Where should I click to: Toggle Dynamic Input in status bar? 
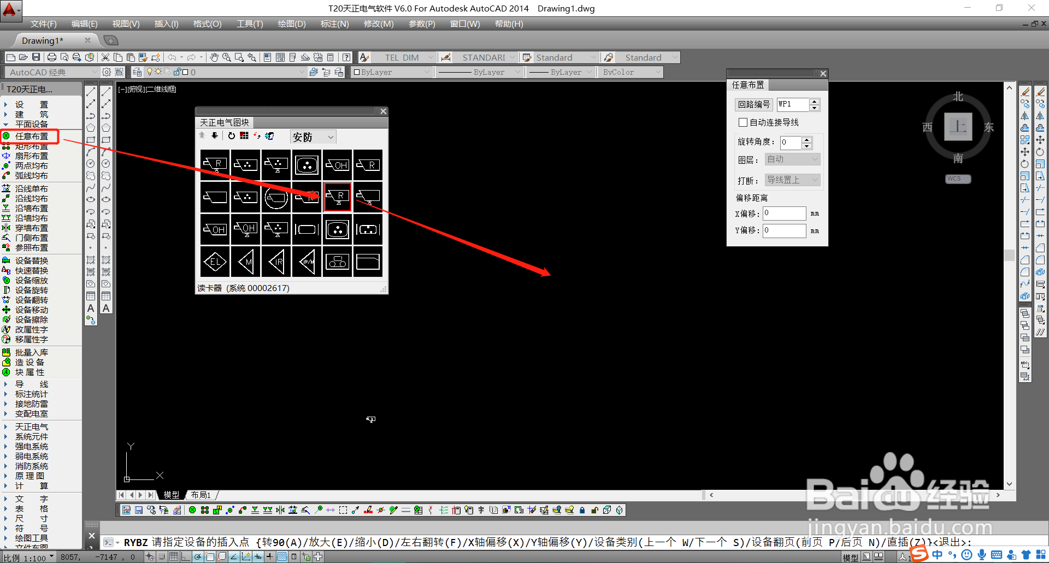[x=258, y=557]
